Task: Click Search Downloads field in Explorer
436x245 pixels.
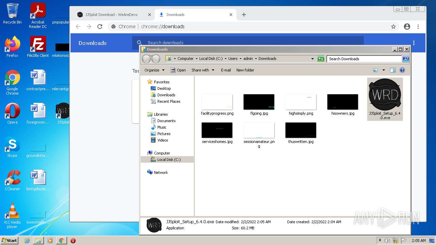Action: click(364, 59)
